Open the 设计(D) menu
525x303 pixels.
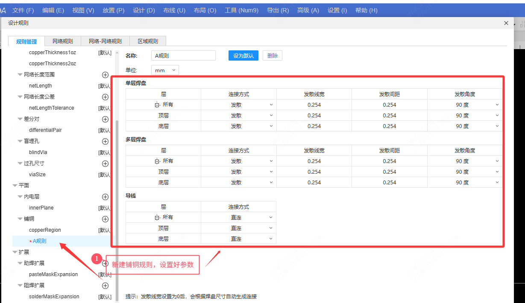click(144, 11)
